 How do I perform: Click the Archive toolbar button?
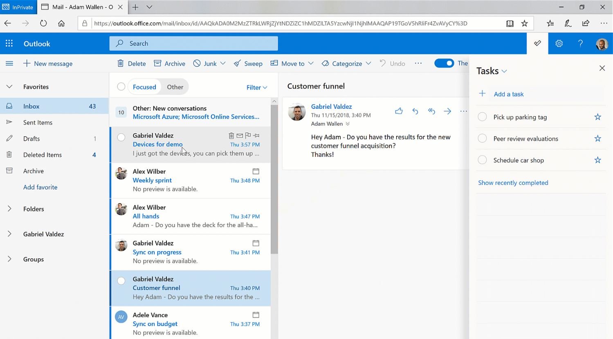pos(170,63)
